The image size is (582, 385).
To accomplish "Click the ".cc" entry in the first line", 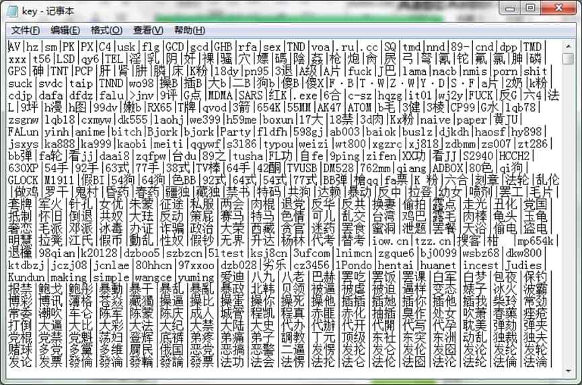I will [x=369, y=47].
